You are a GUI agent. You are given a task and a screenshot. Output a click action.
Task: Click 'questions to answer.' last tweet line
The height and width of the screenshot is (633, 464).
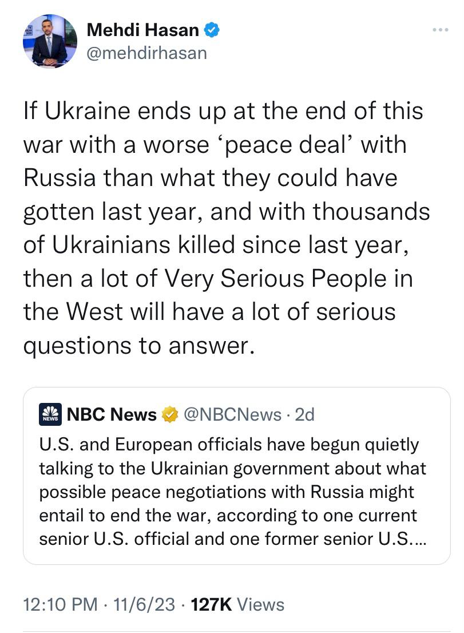(137, 346)
